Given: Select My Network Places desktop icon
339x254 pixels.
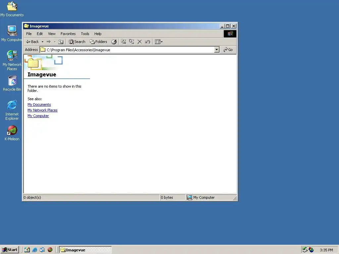Looking at the screenshot, I should point(12,61).
